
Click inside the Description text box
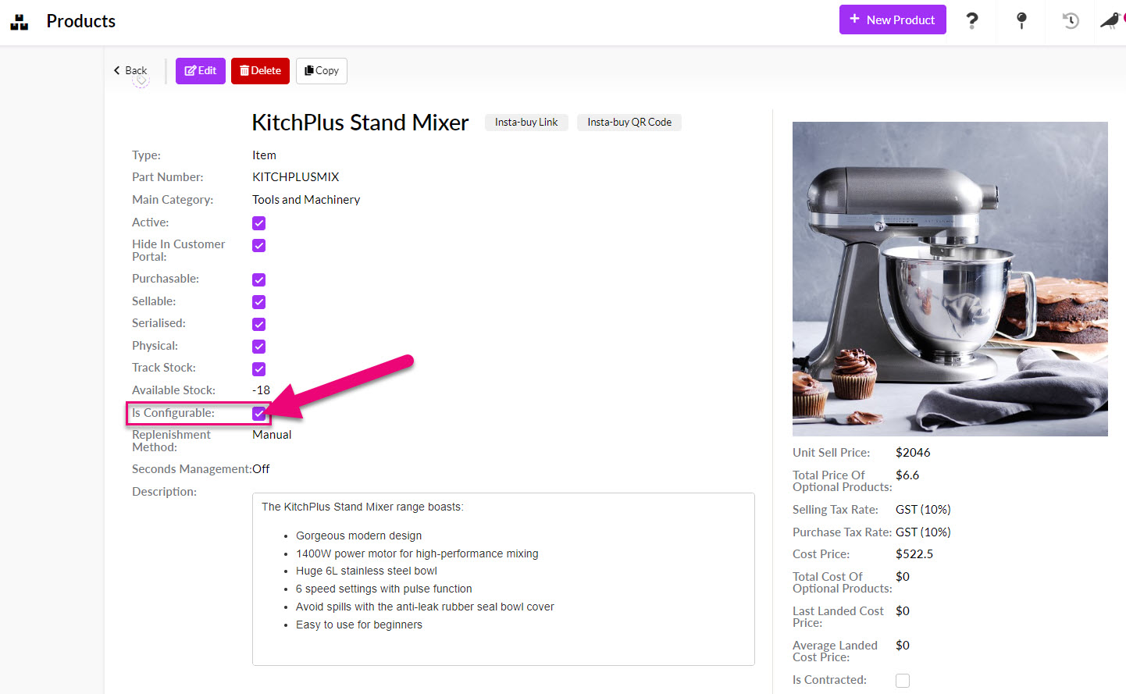click(x=504, y=579)
